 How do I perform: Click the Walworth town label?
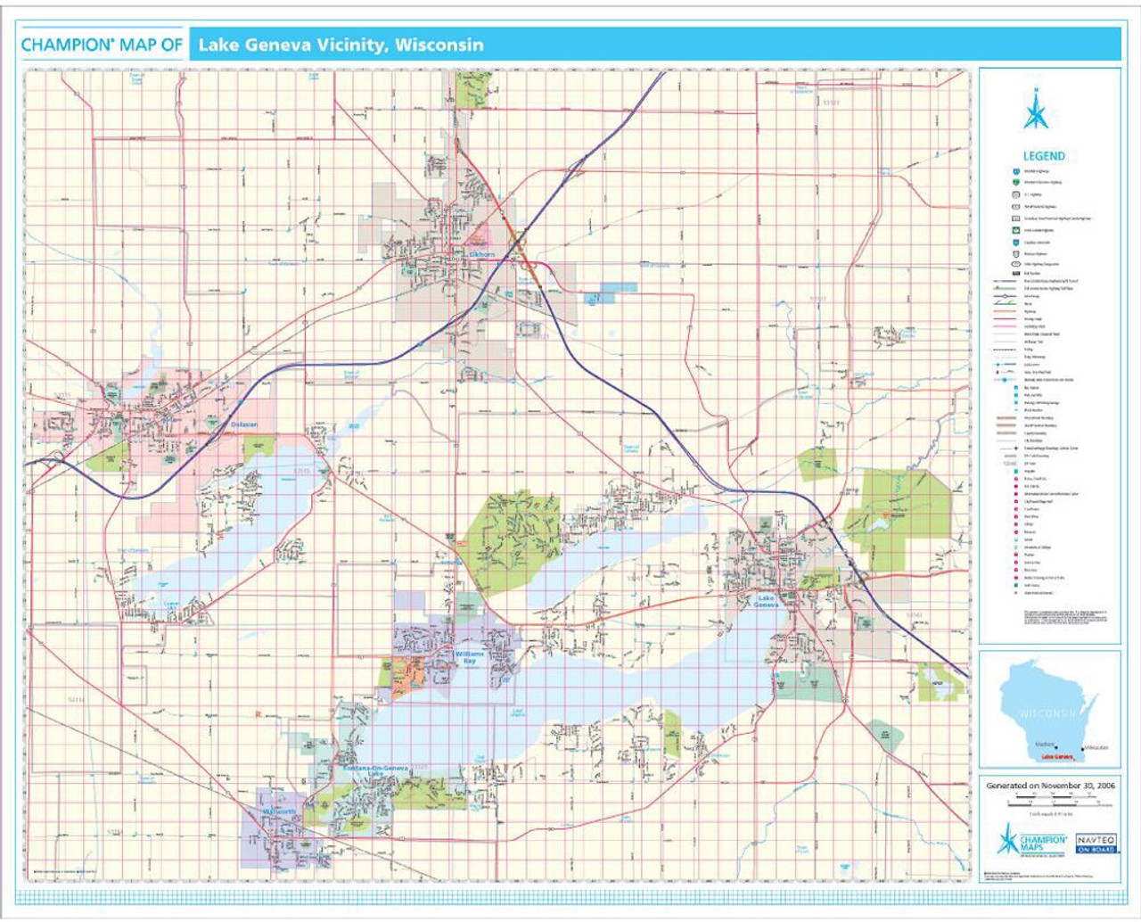pos(278,812)
